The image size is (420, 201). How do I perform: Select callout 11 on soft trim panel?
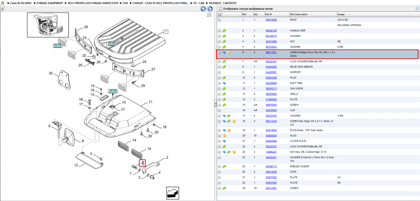[150, 102]
